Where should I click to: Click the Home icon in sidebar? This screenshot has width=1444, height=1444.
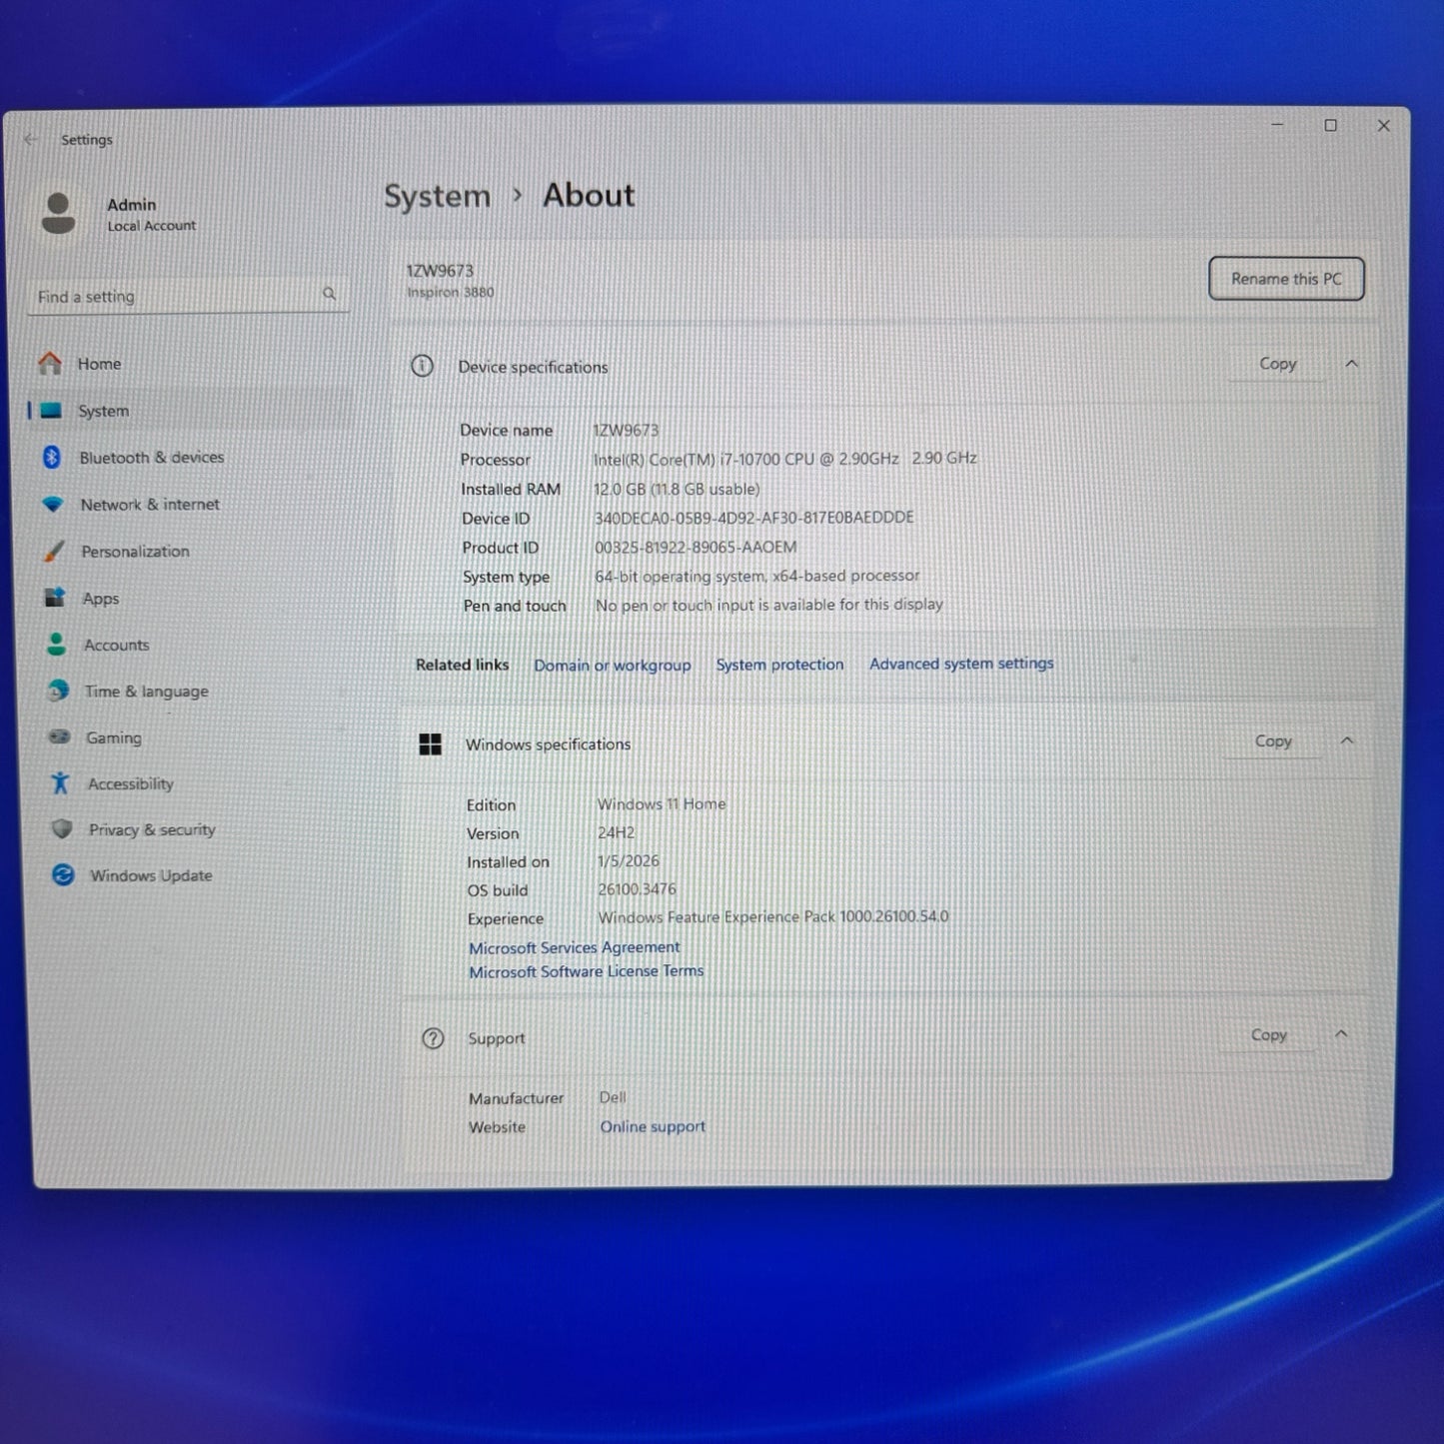coord(50,364)
